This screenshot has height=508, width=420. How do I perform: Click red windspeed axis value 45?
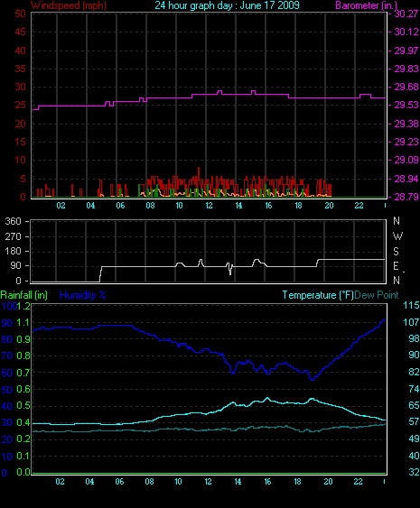(20, 32)
